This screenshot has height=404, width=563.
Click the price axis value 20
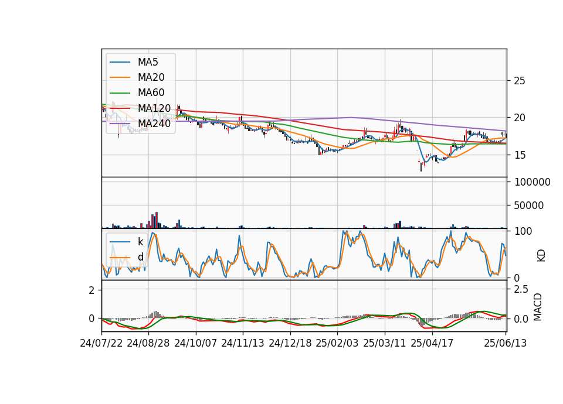[520, 118]
